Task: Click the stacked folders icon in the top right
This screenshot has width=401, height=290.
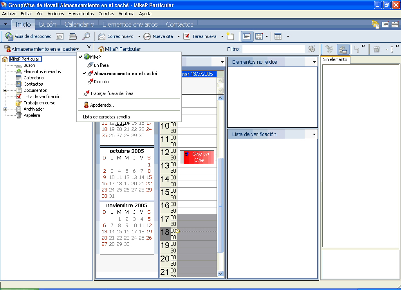Action: point(375,25)
